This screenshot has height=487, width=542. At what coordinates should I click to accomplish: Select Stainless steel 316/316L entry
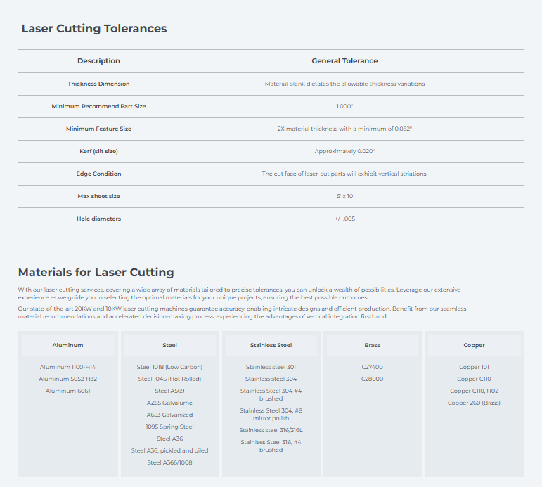[x=271, y=430]
